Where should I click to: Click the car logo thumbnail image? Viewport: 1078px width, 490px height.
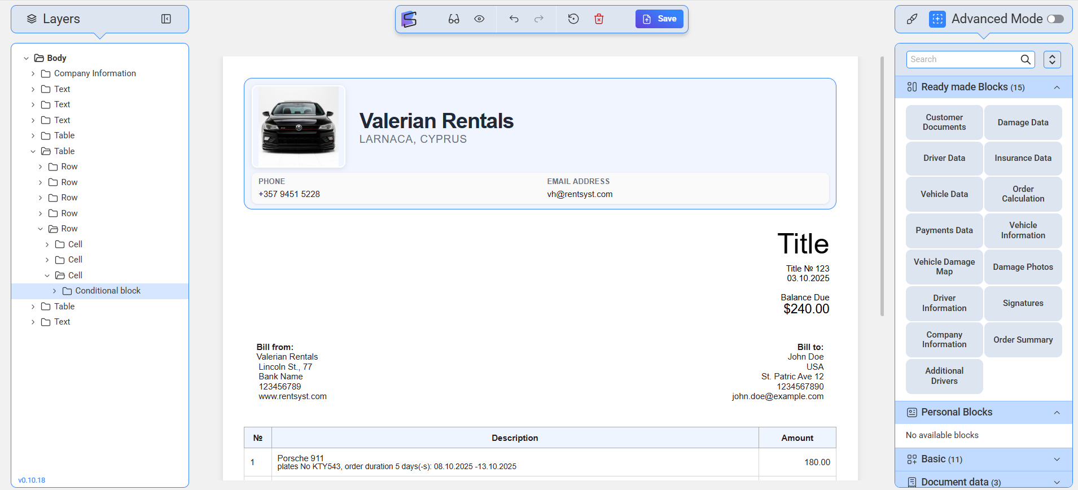pos(299,126)
